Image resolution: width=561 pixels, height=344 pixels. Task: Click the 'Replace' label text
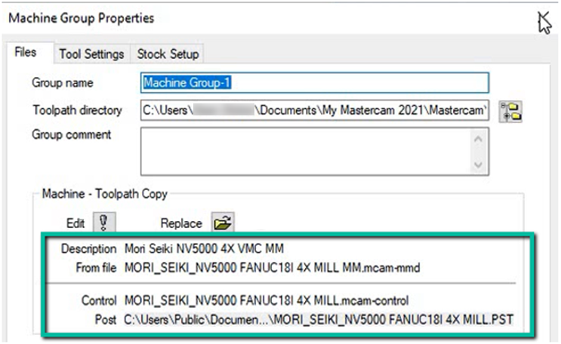pos(181,223)
